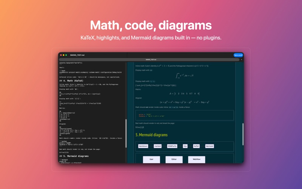The image size is (302, 189).
Task: Select the SMOKE_TEST.md tab in the tab bar
Action: click(x=149, y=60)
